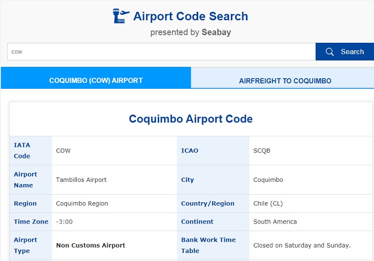The image size is (374, 261).
Task: Click the magnifying glass search icon
Action: pyautogui.click(x=330, y=51)
